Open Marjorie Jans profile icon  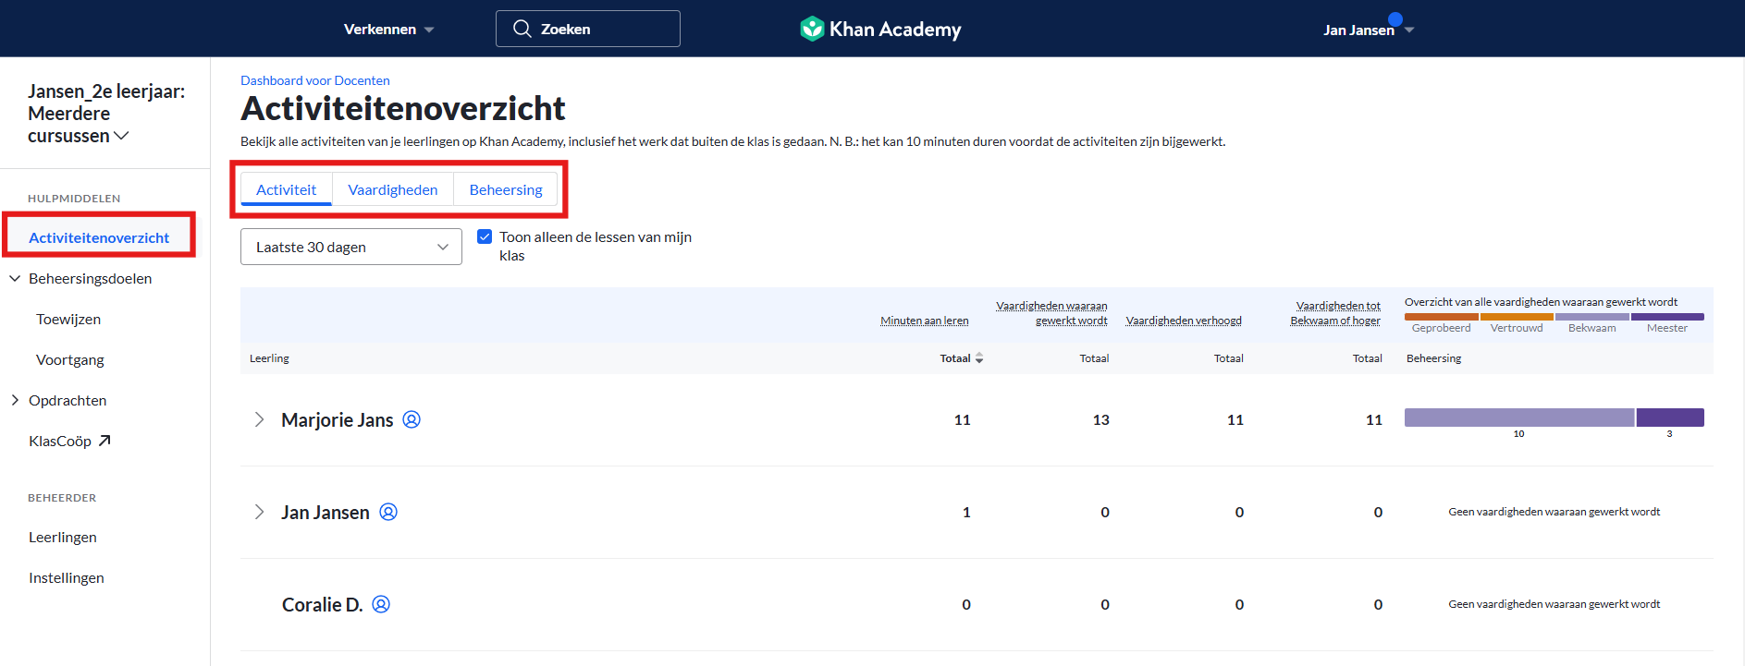point(412,419)
